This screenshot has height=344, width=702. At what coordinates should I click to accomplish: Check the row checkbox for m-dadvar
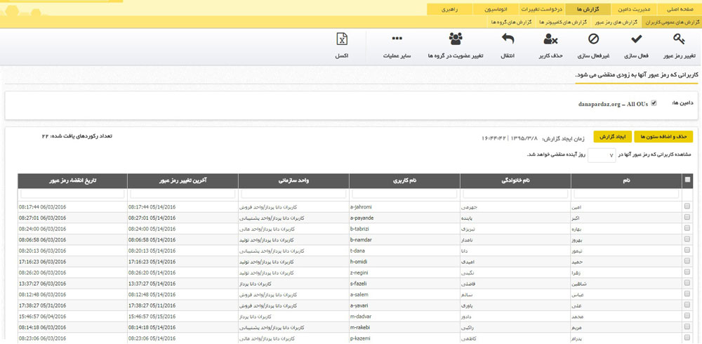687,316
